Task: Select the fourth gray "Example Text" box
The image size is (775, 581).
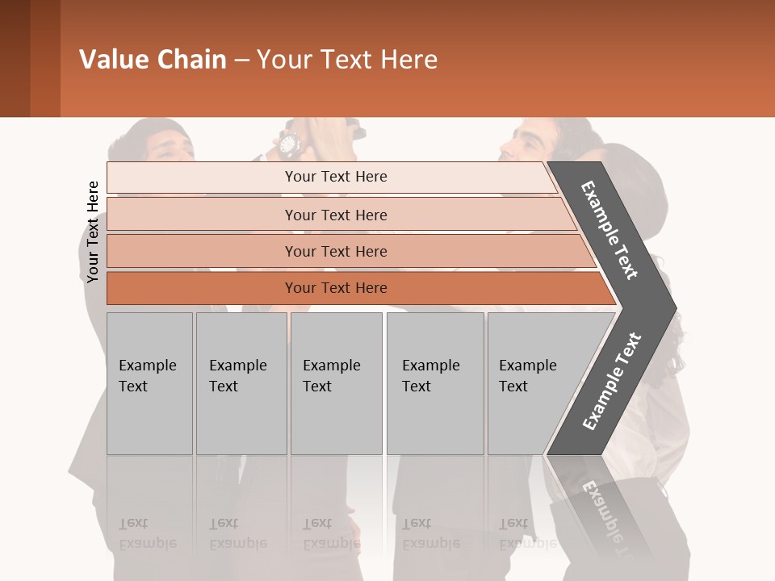Action: (x=434, y=382)
